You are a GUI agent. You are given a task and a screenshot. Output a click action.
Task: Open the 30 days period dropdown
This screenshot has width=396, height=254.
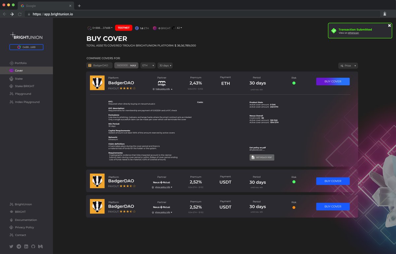165,65
